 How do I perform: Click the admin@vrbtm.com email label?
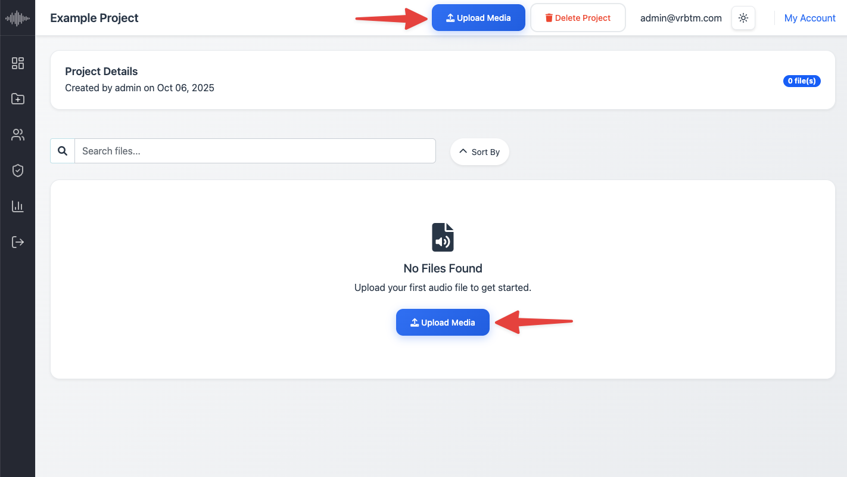click(x=681, y=18)
